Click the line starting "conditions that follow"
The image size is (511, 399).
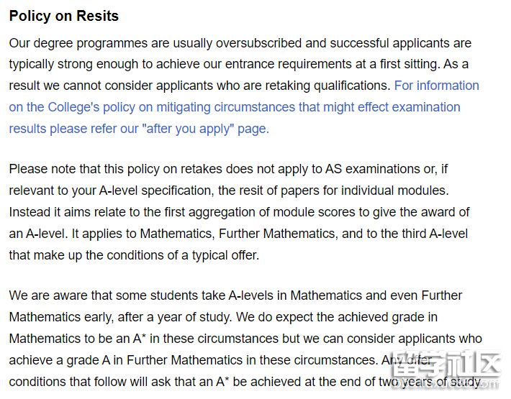coord(216,382)
